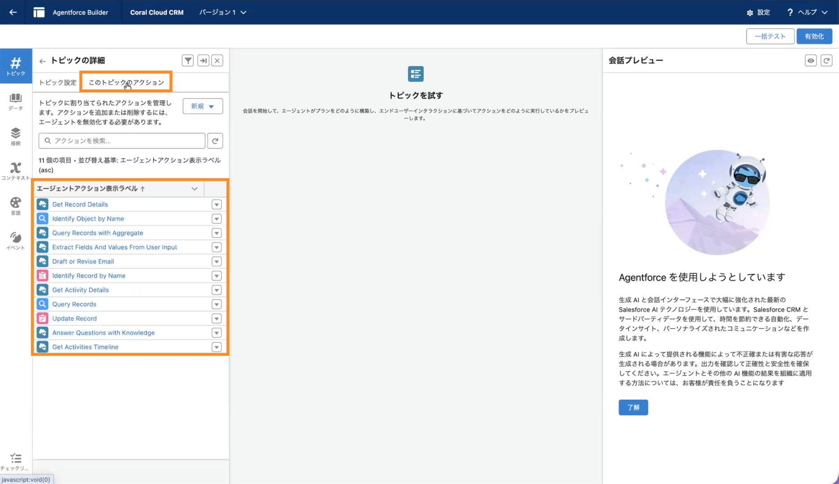This screenshot has width=839, height=484.
Task: Restart the conversation preview
Action: tap(826, 60)
